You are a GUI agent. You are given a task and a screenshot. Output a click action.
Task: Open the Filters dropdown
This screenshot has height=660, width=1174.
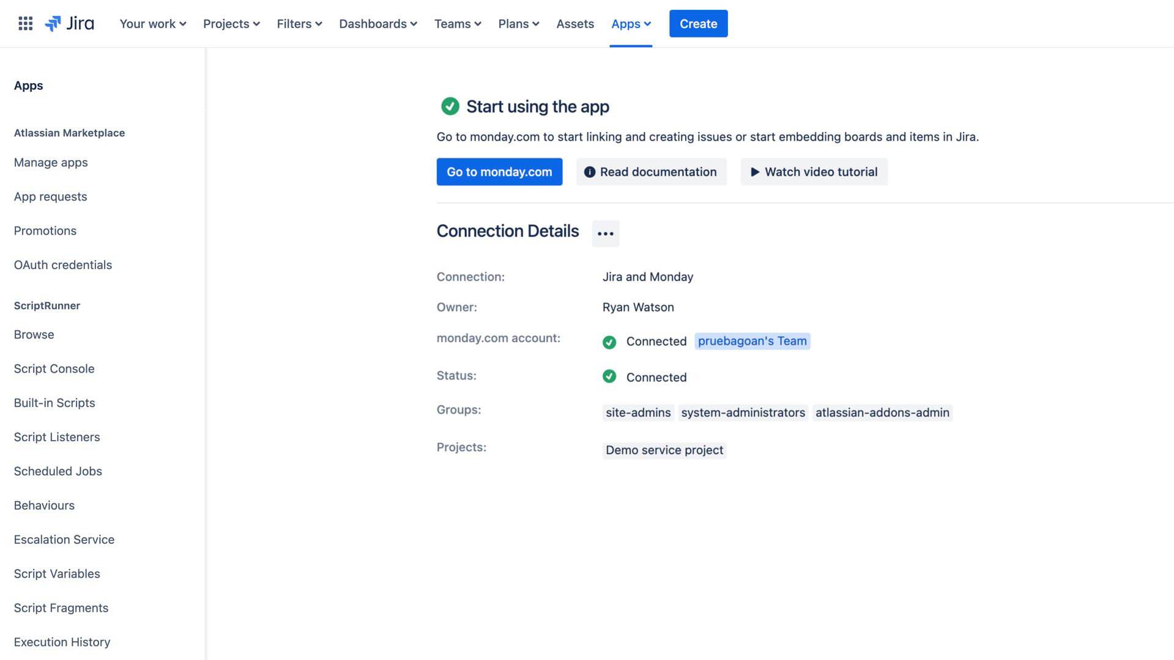[299, 24]
